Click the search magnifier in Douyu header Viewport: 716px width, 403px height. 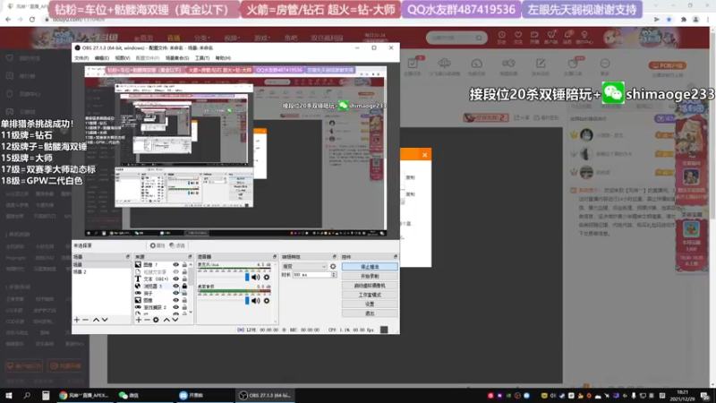point(479,38)
